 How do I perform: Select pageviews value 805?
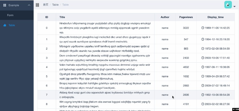186,49
